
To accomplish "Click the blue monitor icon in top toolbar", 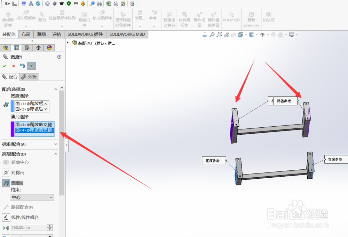I will click(x=24, y=3).
